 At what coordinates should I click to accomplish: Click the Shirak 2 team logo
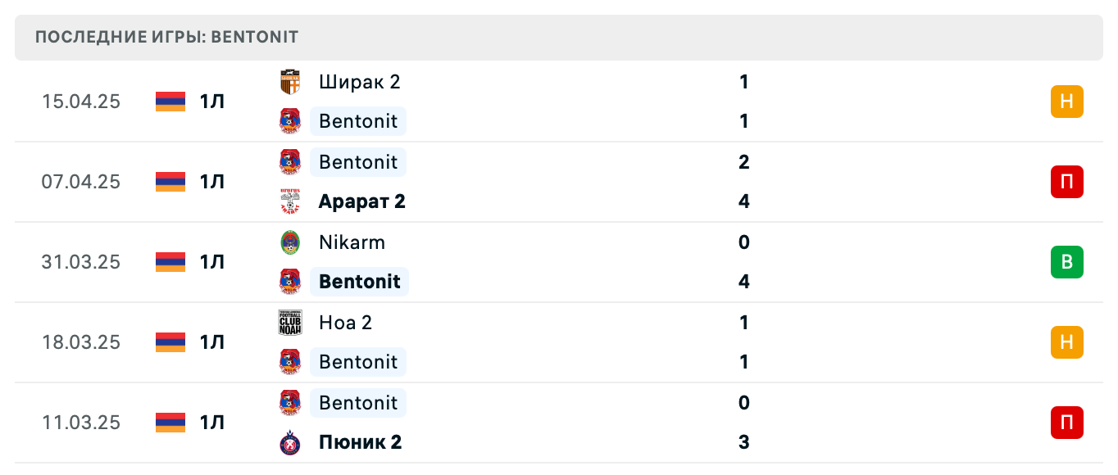pyautogui.click(x=290, y=82)
